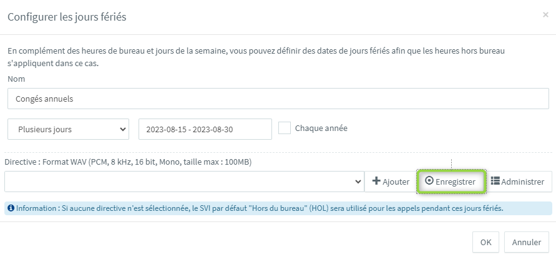Viewport: 556px width, 257px height.
Task: Click the Nom field label
Action: tap(16, 79)
